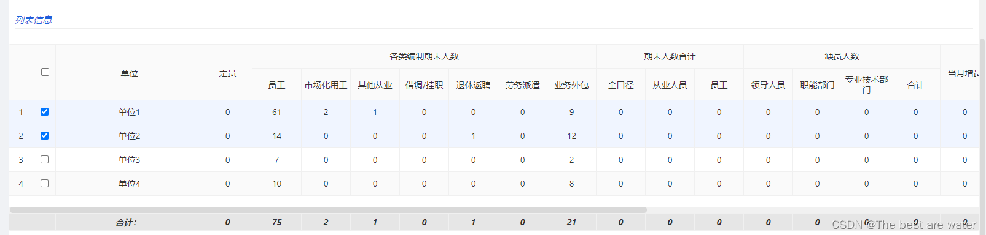Viewport: 986px width, 235px height.
Task: Select the 单位2 name cell
Action: point(129,136)
